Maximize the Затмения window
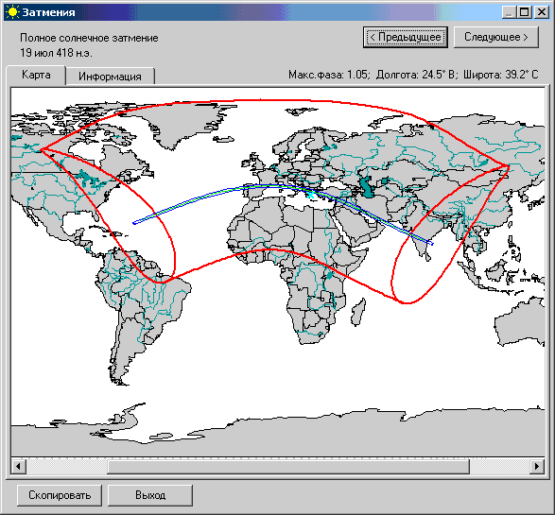 [524, 12]
